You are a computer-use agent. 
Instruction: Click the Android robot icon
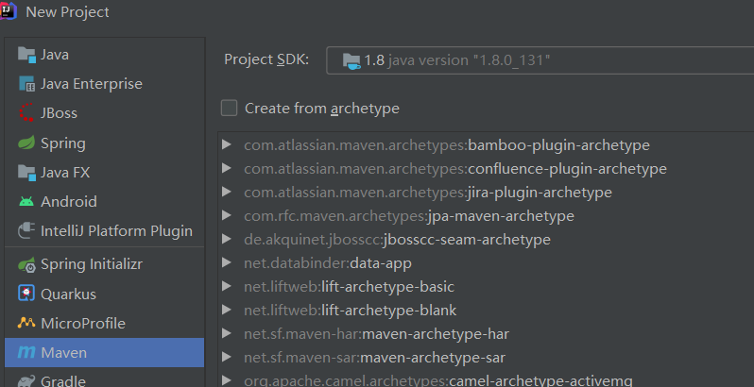(26, 202)
